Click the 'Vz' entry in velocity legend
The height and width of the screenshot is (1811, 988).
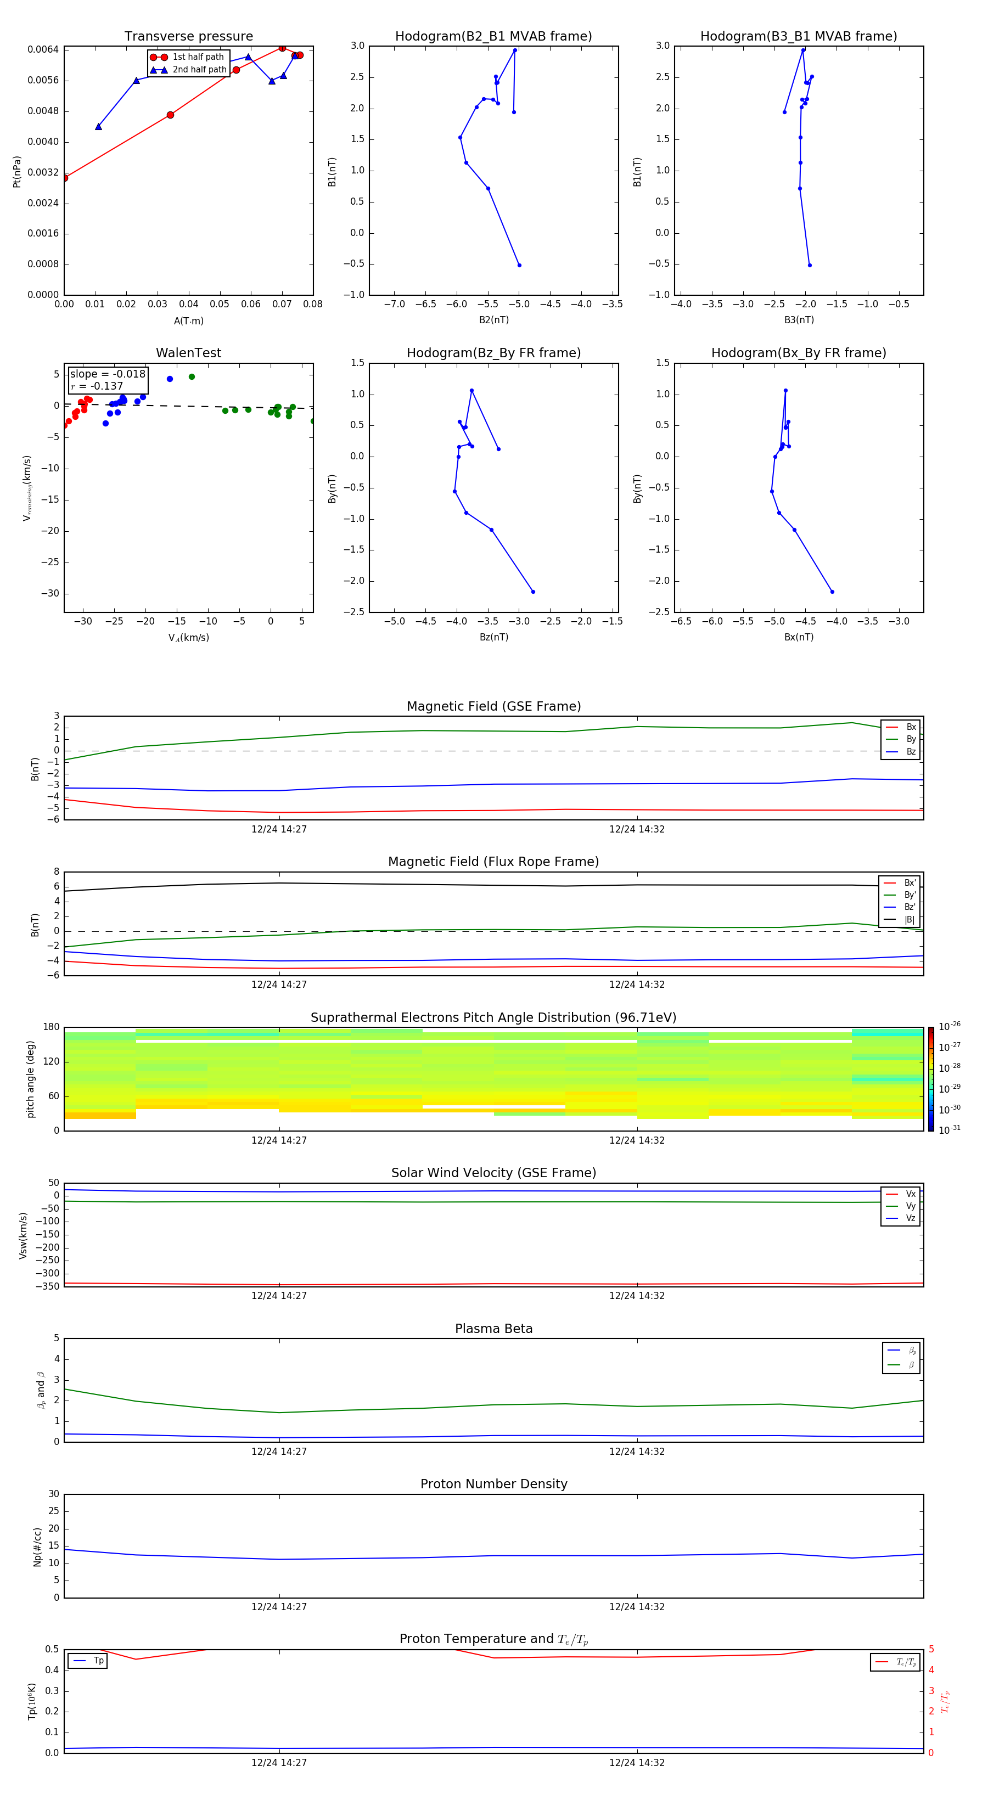click(901, 1218)
